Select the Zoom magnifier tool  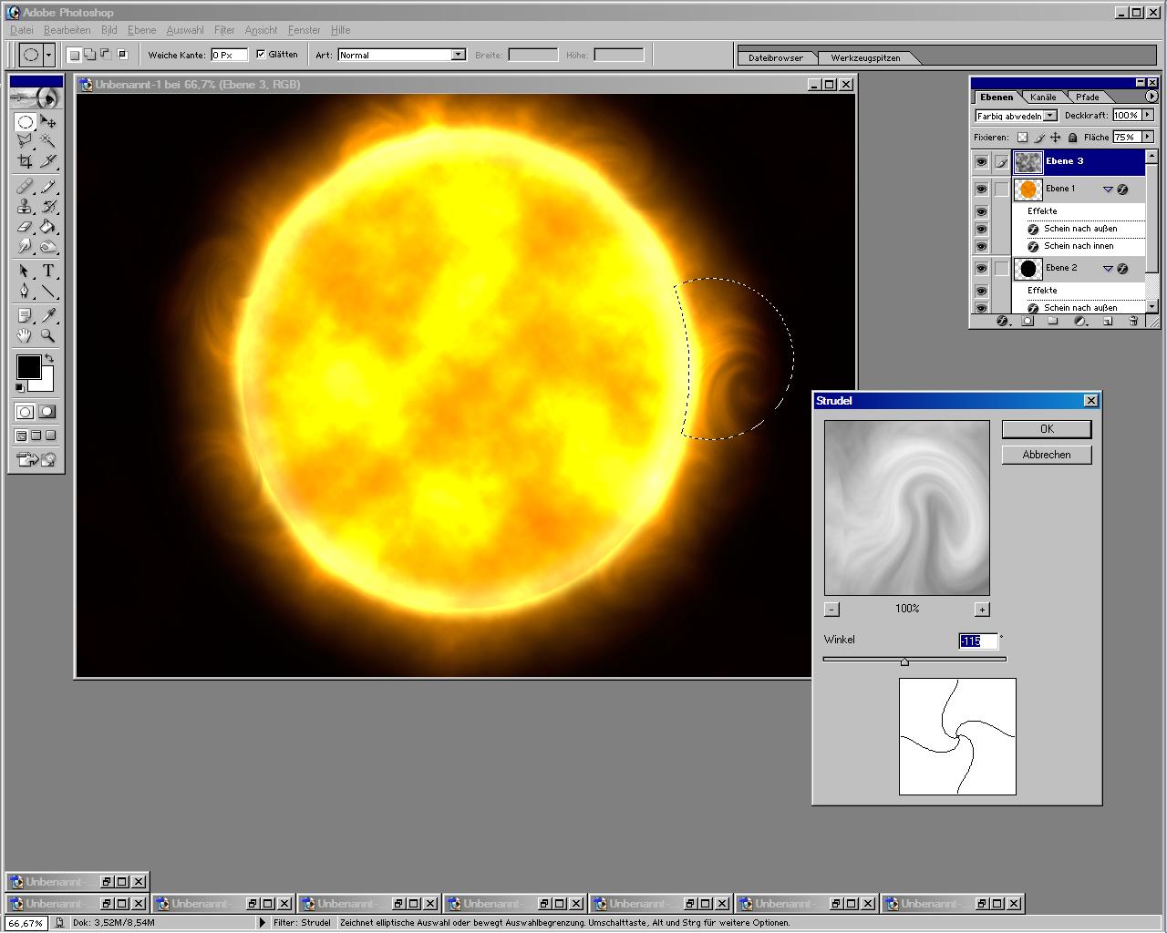(48, 336)
